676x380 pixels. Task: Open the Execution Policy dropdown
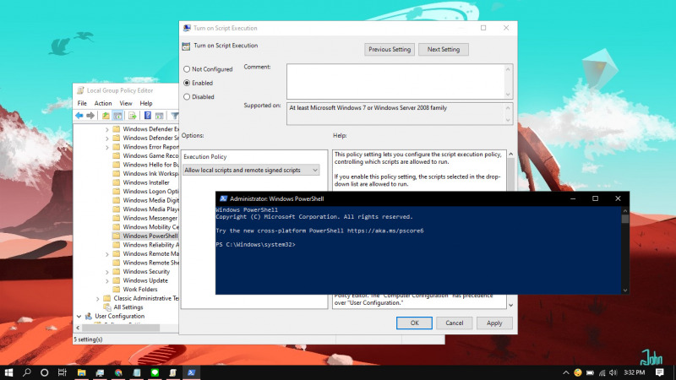click(x=251, y=171)
